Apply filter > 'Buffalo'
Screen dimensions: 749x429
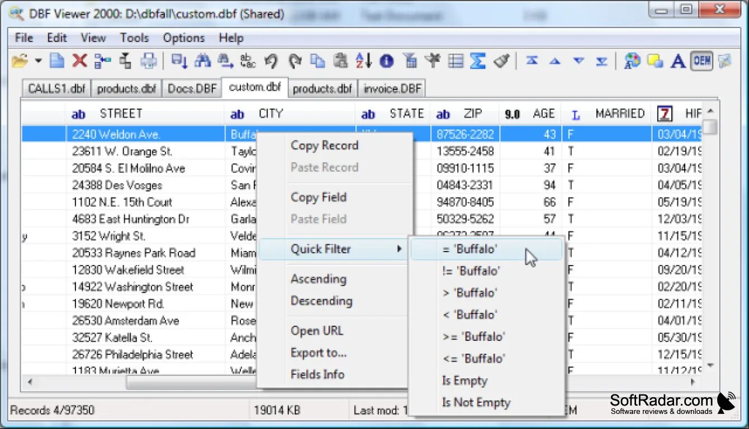click(x=486, y=293)
